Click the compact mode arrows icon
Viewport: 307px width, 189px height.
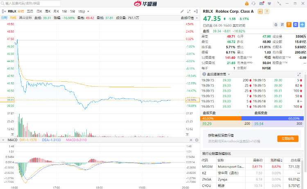279,3
